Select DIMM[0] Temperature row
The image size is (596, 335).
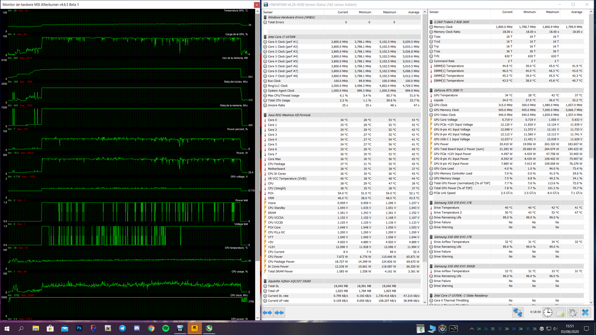(x=506, y=66)
